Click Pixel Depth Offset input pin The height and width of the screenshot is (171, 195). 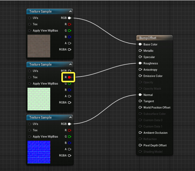click(140, 145)
